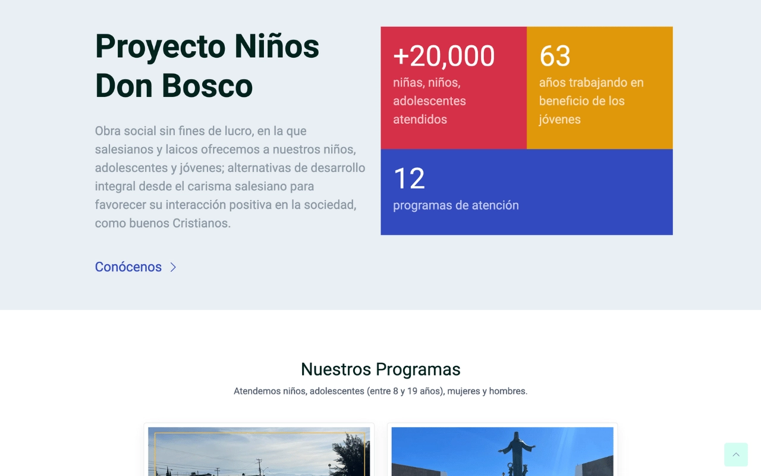Click the "programas de atención" label
The width and height of the screenshot is (761, 476).
[455, 205]
